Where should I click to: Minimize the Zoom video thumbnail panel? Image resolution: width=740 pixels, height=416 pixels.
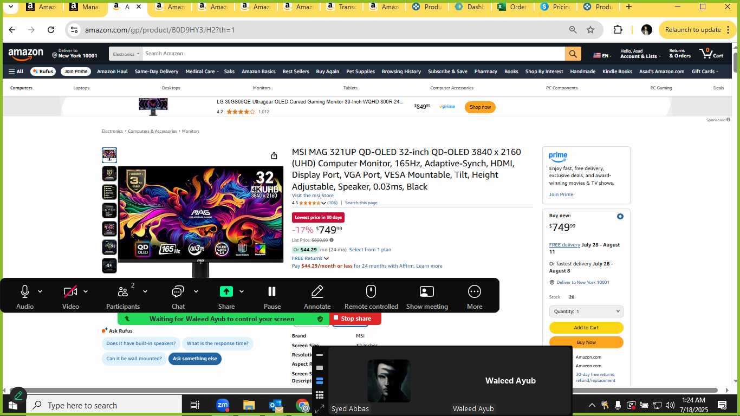click(320, 355)
